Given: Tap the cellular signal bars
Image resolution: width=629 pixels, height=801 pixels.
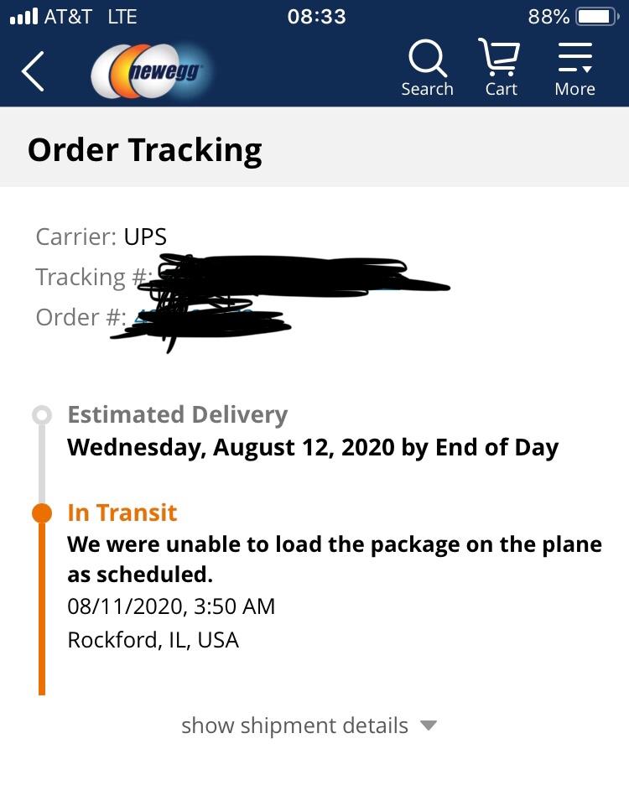Looking at the screenshot, I should (x=23, y=17).
